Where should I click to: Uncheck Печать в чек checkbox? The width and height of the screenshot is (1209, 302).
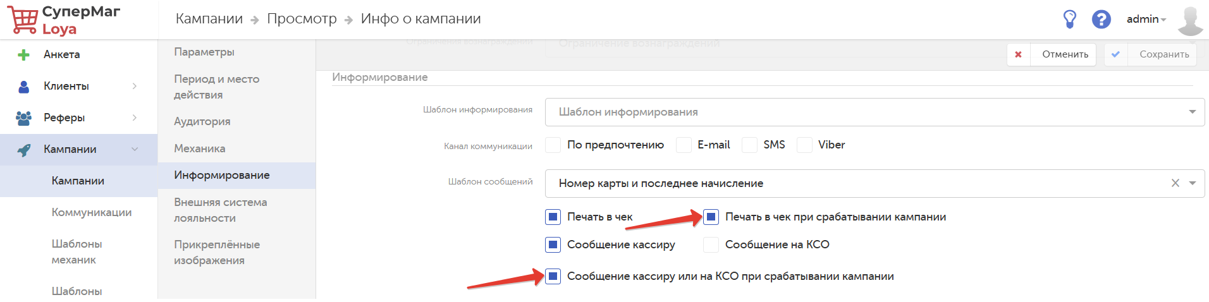click(x=553, y=217)
